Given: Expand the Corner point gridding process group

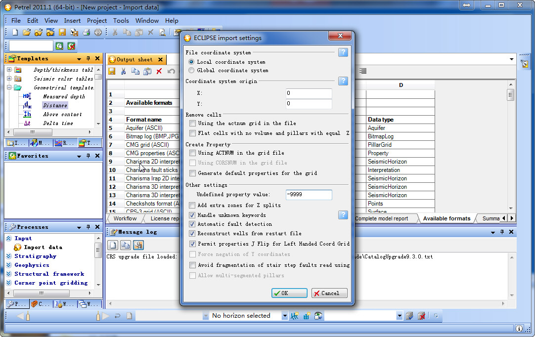Looking at the screenshot, I should pyautogui.click(x=9, y=283).
